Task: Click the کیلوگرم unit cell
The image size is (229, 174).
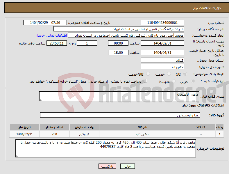Action: pyautogui.click(x=84, y=134)
